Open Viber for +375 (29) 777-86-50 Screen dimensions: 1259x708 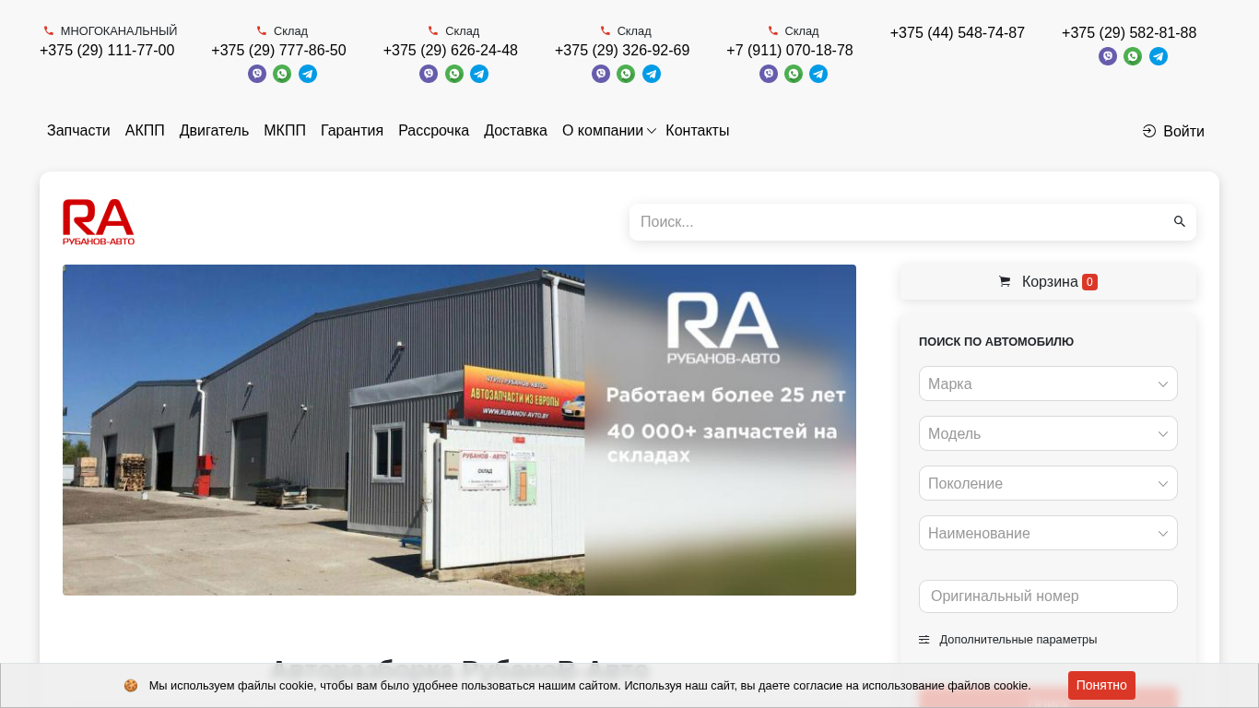257,74
